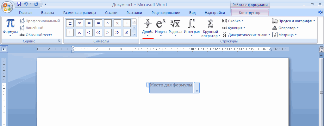Redo the last action

click(36, 4)
